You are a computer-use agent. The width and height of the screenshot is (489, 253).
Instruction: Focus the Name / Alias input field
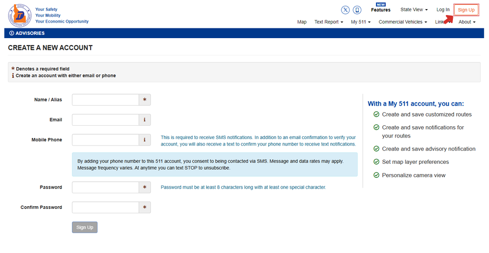[106, 100]
